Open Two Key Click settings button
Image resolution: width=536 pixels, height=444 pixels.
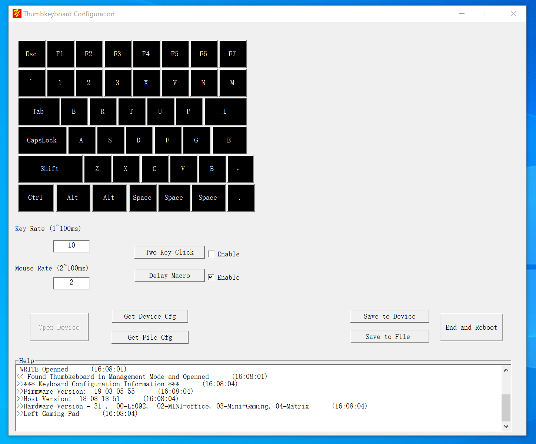tap(169, 252)
